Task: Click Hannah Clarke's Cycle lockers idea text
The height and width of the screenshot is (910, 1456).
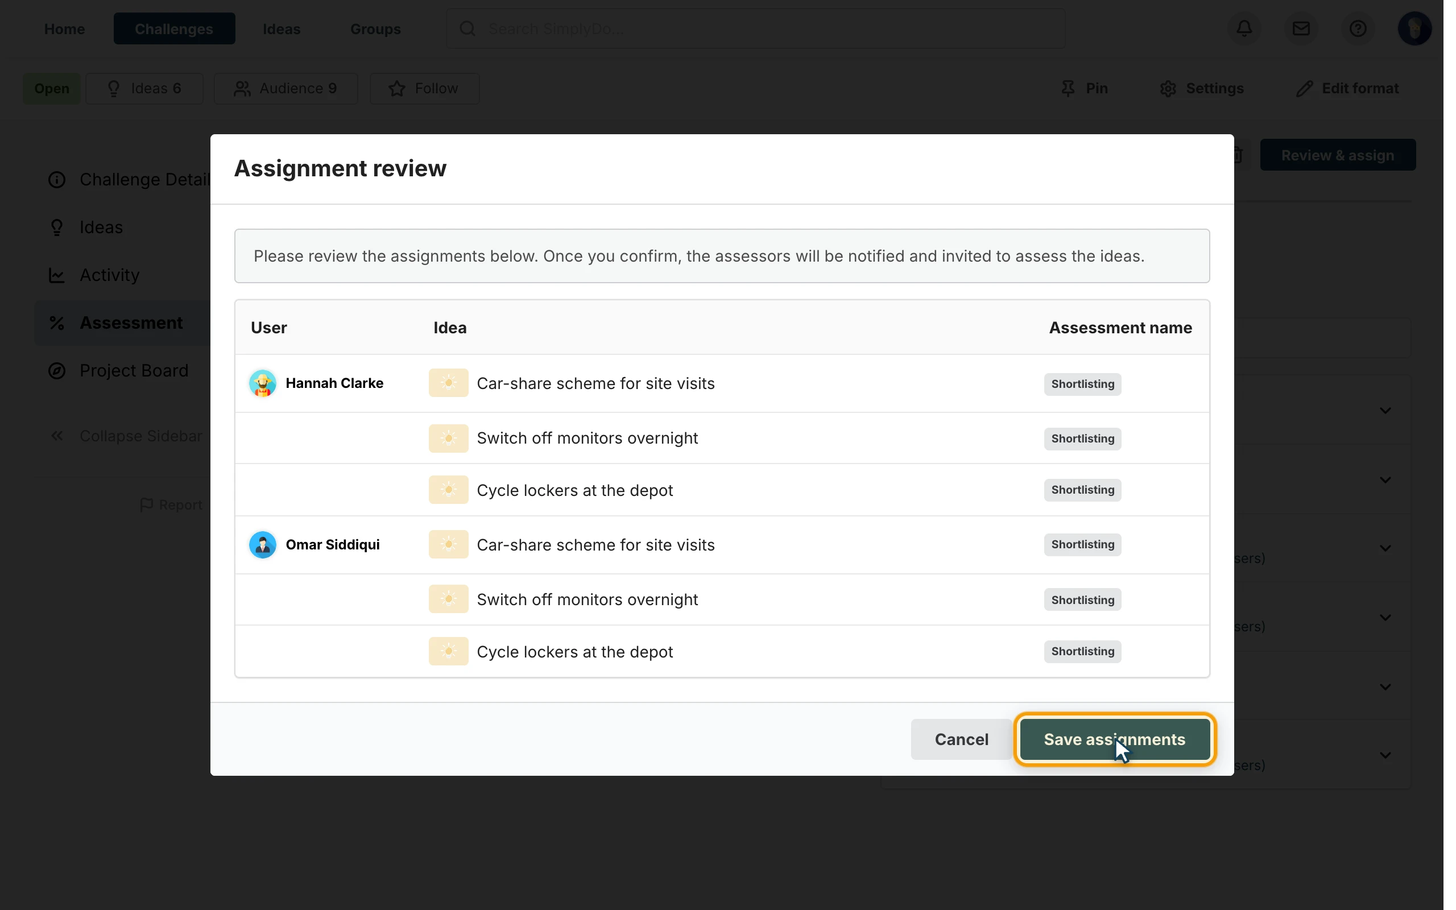Action: 574,490
